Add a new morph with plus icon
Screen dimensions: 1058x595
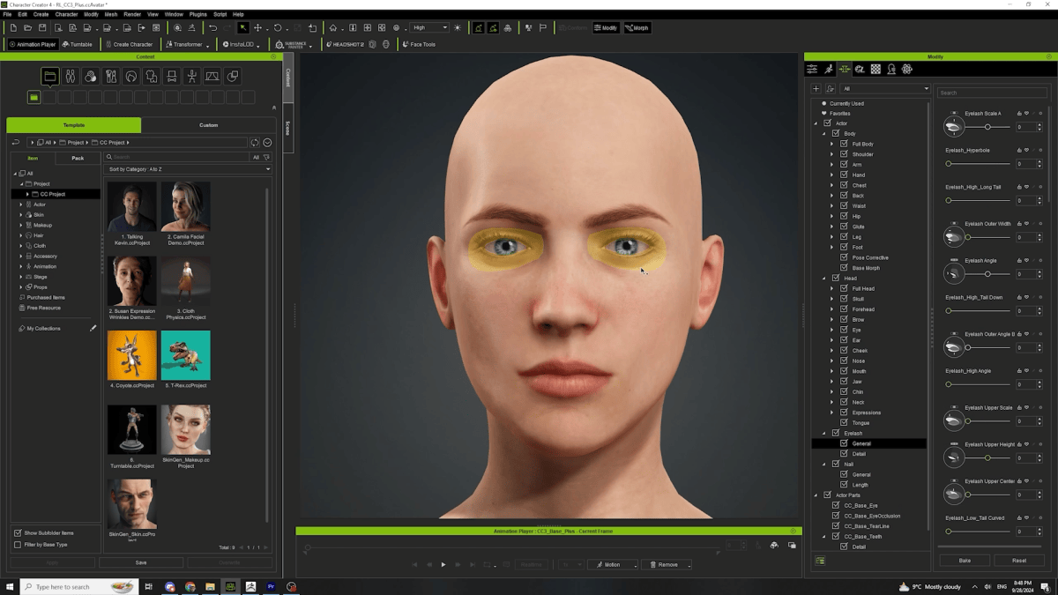816,89
